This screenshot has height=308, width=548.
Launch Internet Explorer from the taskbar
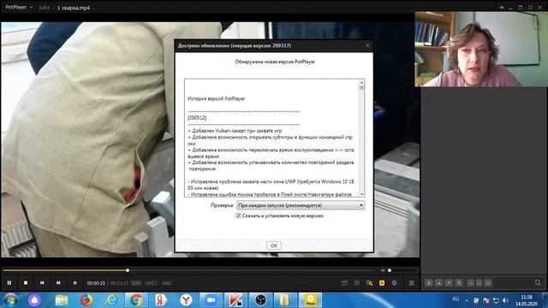(111, 300)
